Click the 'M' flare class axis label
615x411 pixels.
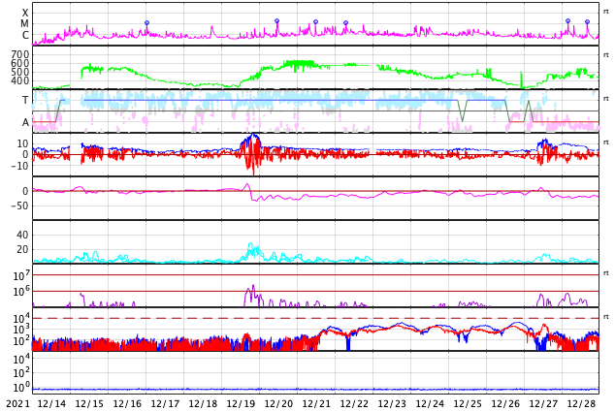click(x=24, y=24)
